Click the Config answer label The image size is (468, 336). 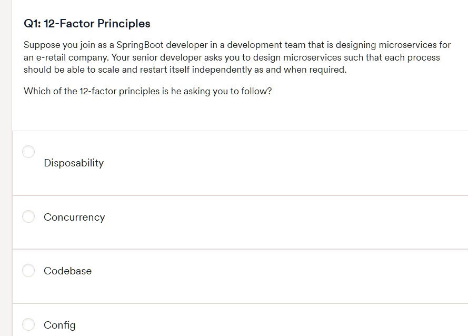coord(59,325)
